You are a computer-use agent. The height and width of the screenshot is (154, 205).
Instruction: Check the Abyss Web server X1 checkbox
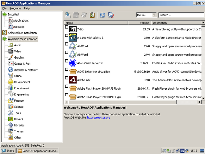tap(66, 61)
